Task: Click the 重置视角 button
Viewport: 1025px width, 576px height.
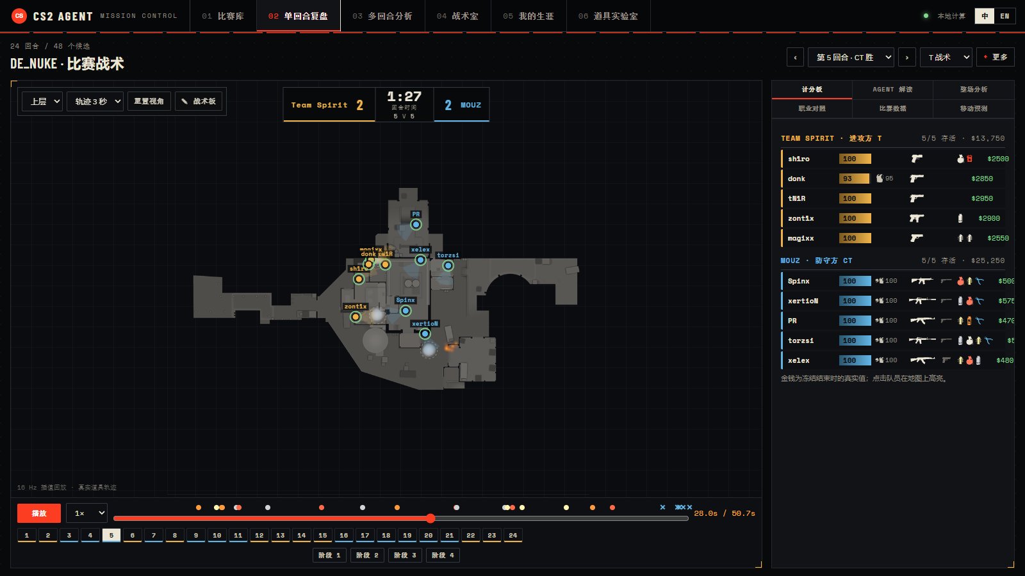Action: (x=149, y=101)
